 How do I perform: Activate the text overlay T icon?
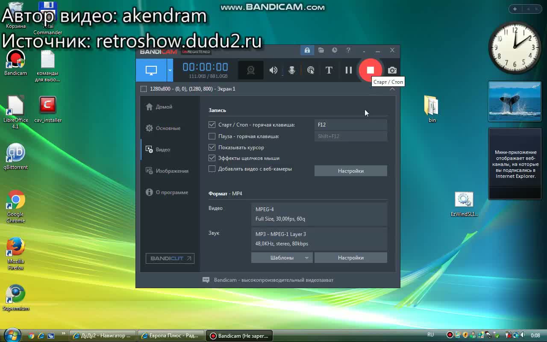click(329, 70)
